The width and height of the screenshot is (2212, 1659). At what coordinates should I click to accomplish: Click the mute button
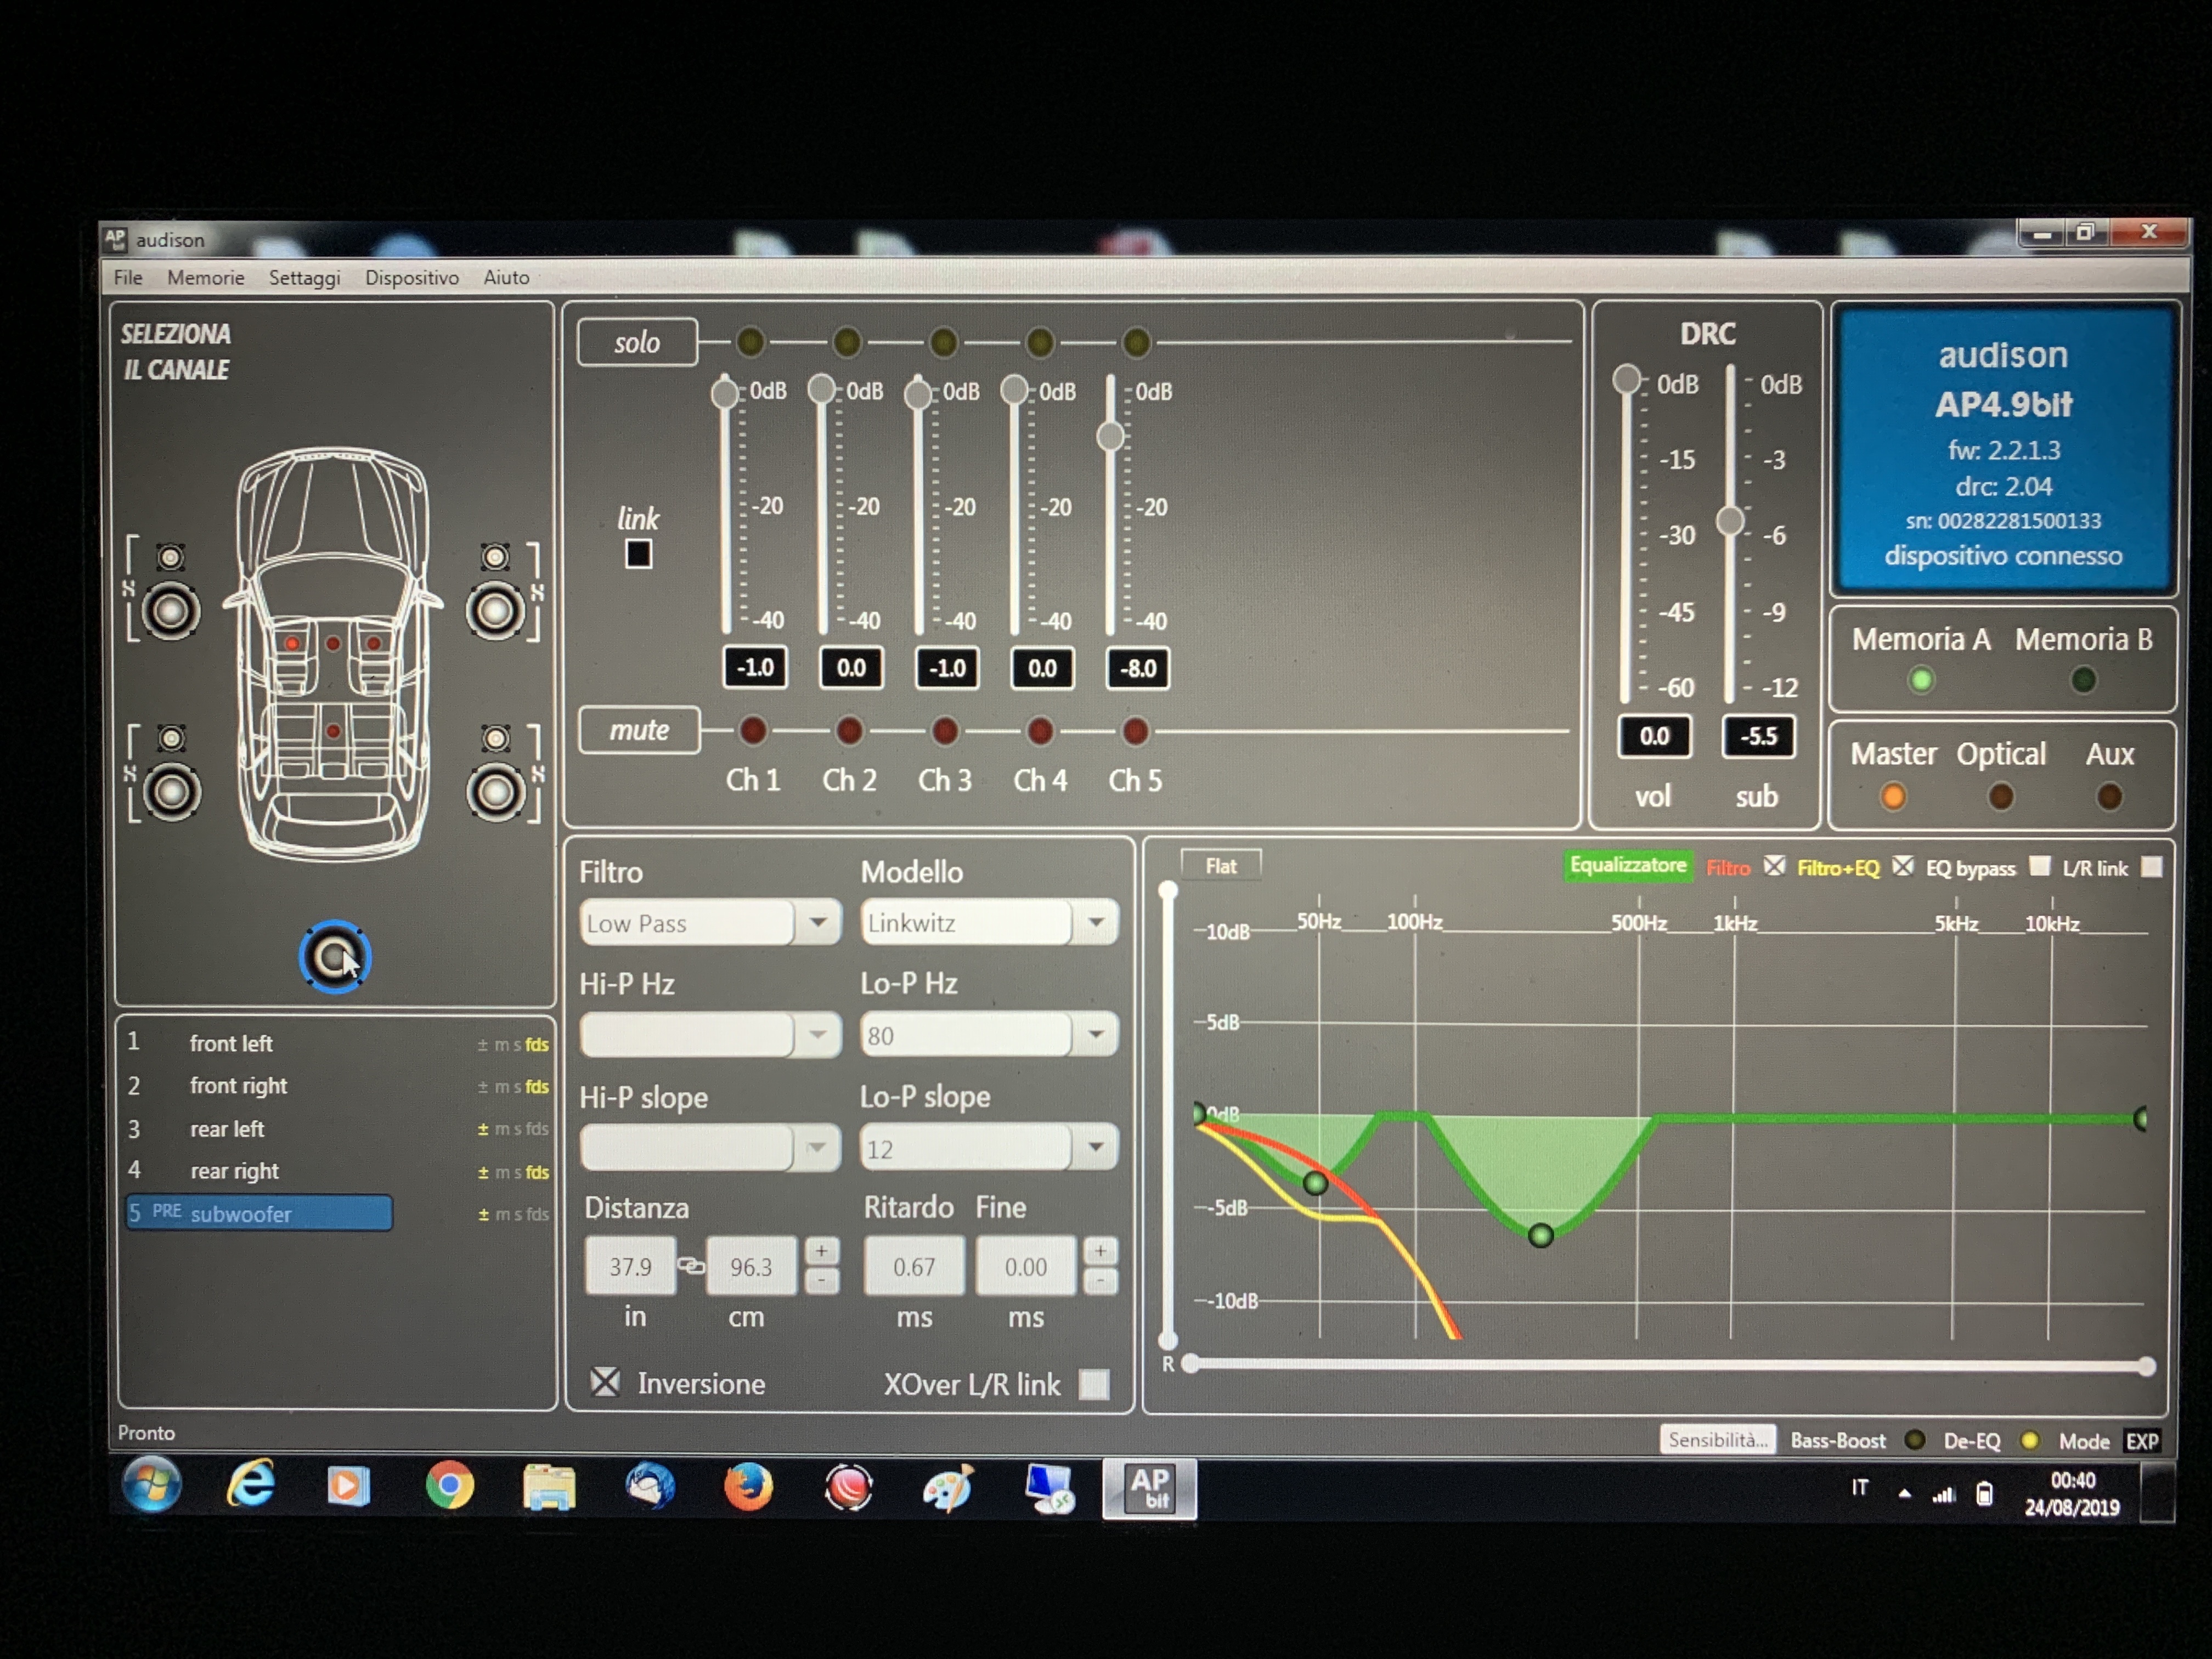(639, 730)
